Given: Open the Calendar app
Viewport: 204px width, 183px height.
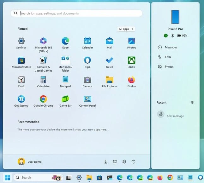Looking at the screenshot, I should pyautogui.click(x=87, y=43).
